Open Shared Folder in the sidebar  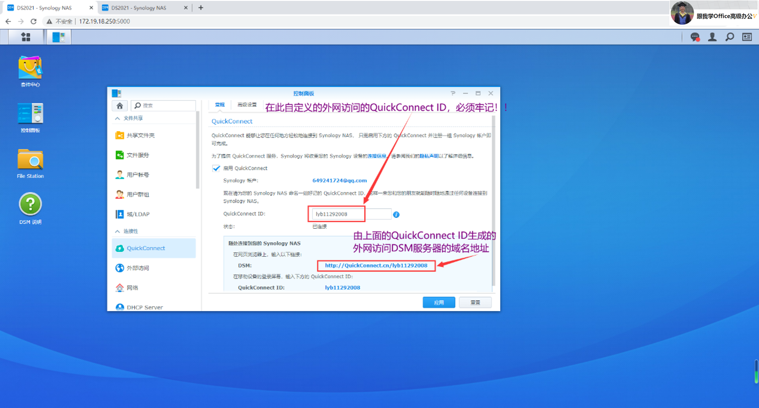tap(140, 136)
